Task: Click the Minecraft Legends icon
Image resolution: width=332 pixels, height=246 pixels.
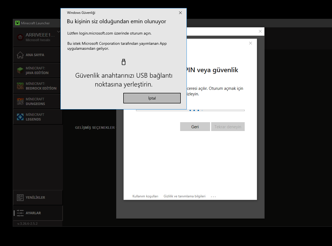Action: (20, 117)
